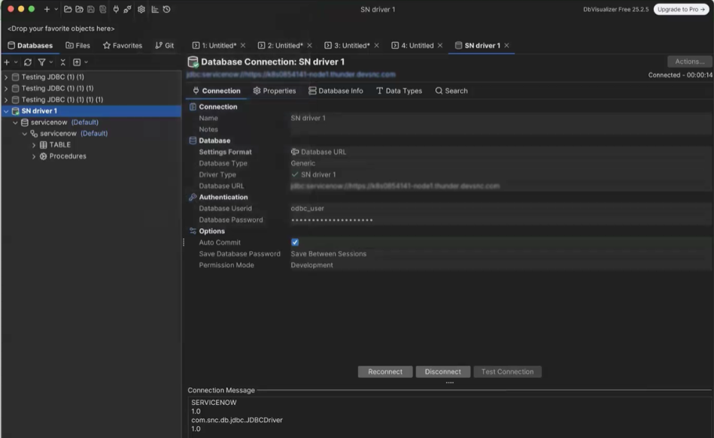Open the Database Info sub-tab
Image resolution: width=714 pixels, height=438 pixels.
(336, 91)
